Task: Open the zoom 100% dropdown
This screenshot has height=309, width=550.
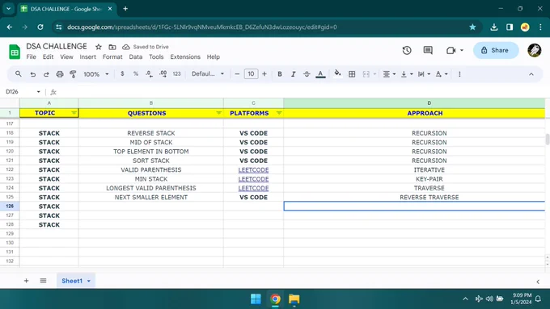Action: (x=95, y=74)
